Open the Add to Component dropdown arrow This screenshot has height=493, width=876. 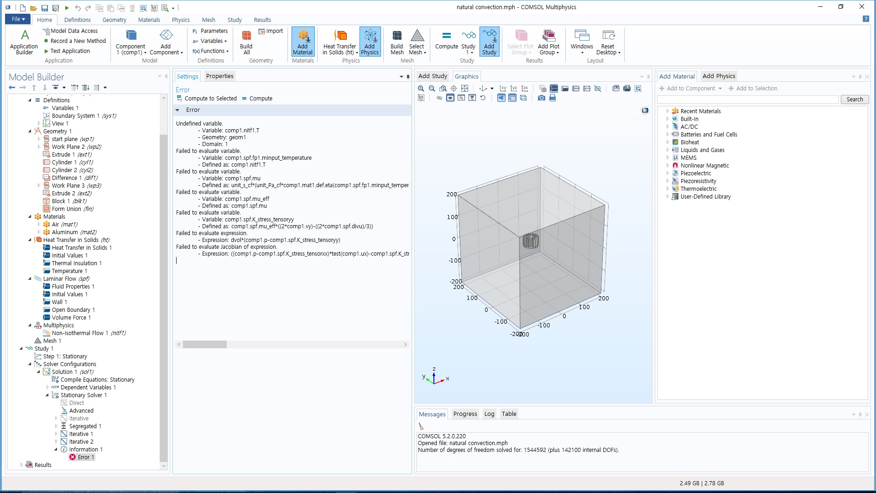720,89
